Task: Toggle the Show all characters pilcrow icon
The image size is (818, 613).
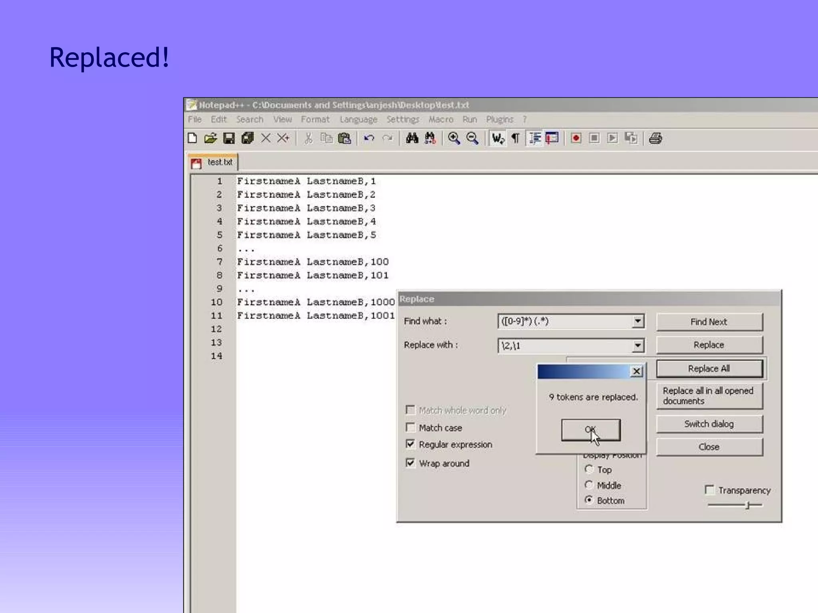Action: [516, 138]
